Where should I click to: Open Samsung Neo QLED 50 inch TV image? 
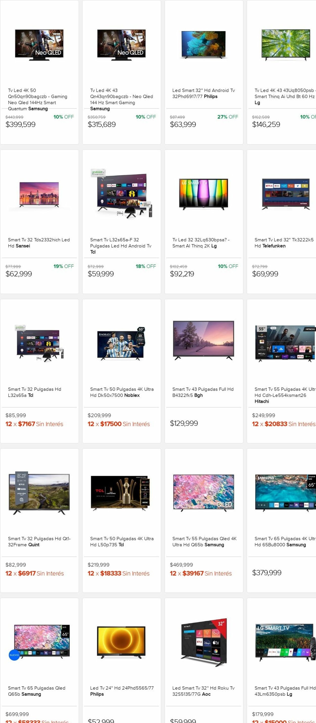(x=39, y=45)
